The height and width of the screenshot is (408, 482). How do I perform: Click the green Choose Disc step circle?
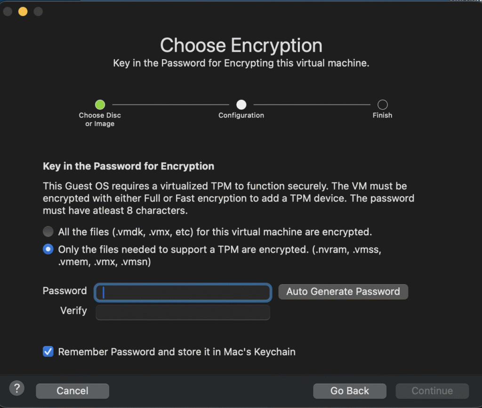[100, 104]
